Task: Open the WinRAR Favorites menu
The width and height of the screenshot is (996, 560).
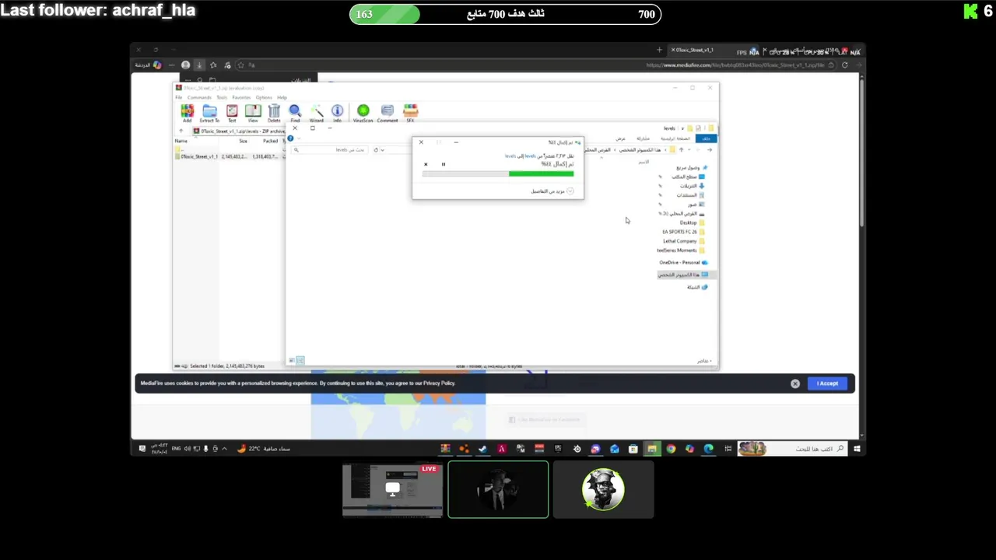Action: coord(241,97)
